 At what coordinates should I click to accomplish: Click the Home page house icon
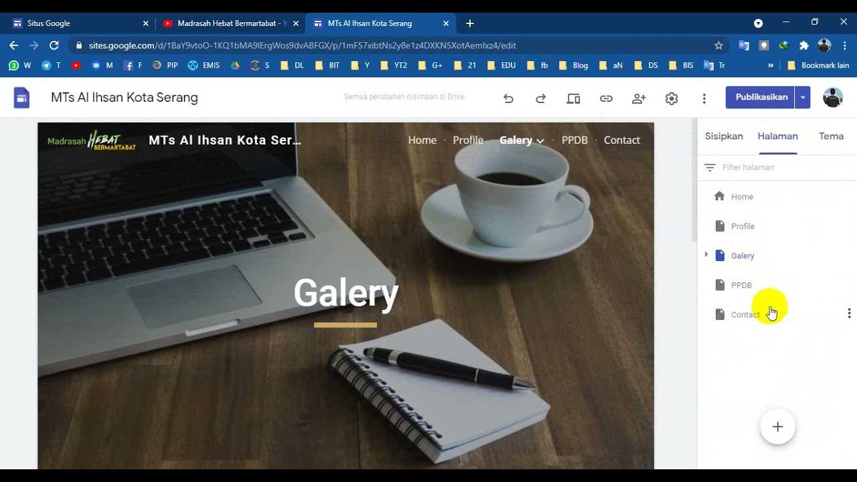click(x=719, y=196)
